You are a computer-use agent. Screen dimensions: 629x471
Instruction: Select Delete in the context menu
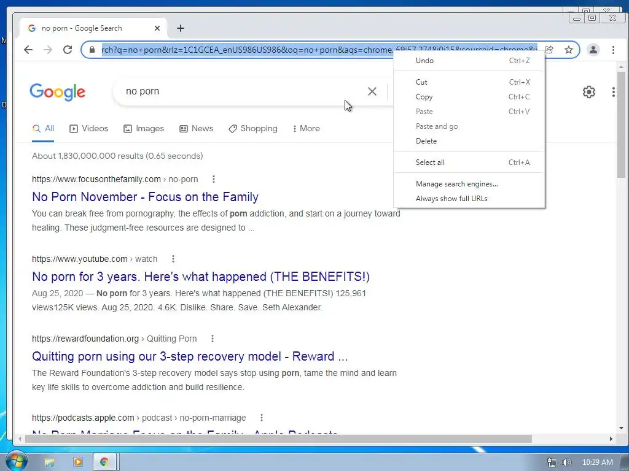click(x=469, y=141)
